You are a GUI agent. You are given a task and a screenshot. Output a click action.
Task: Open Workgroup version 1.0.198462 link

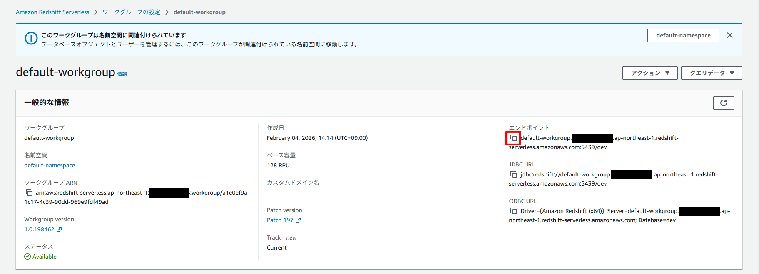(x=39, y=229)
